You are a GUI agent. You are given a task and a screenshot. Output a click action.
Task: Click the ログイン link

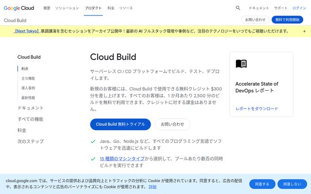pyautogui.click(x=299, y=8)
